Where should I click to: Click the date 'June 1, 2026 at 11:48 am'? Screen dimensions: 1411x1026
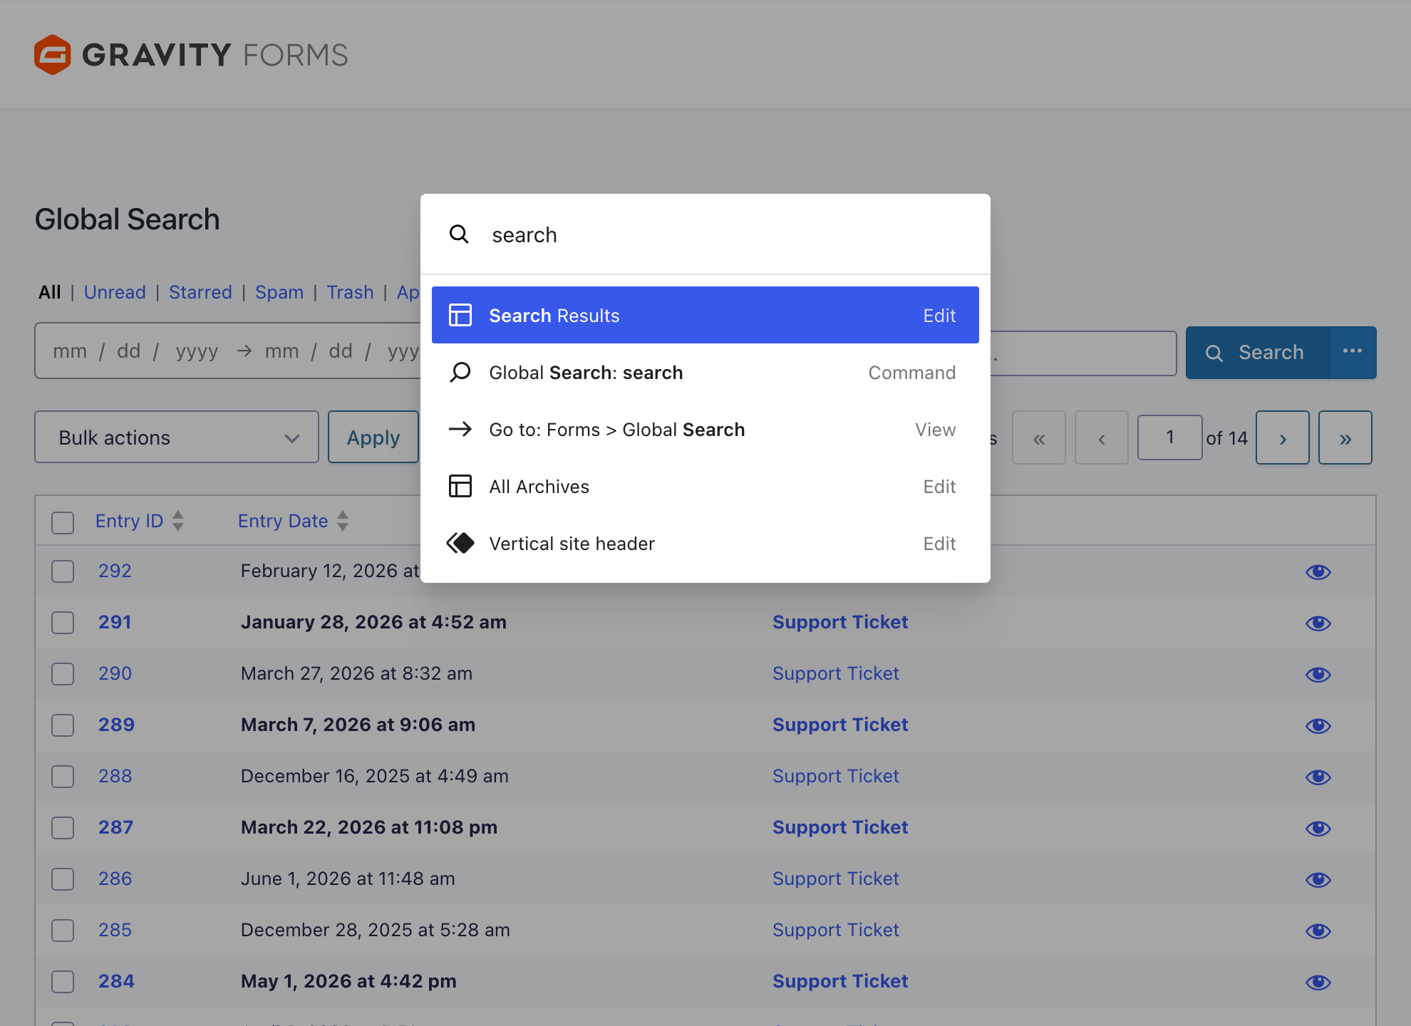click(x=348, y=879)
